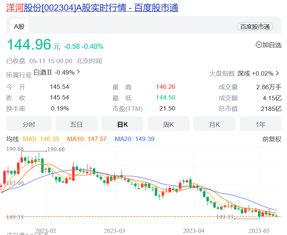The height and width of the screenshot is (235, 287).
Task: Click the MA5: 146.39 indicator label
Action: [x=41, y=139]
